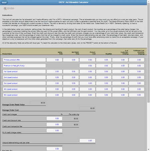This screenshot has width=150, height=151.
Task: Click the Bad debt (%) input field
Action: 54,149
